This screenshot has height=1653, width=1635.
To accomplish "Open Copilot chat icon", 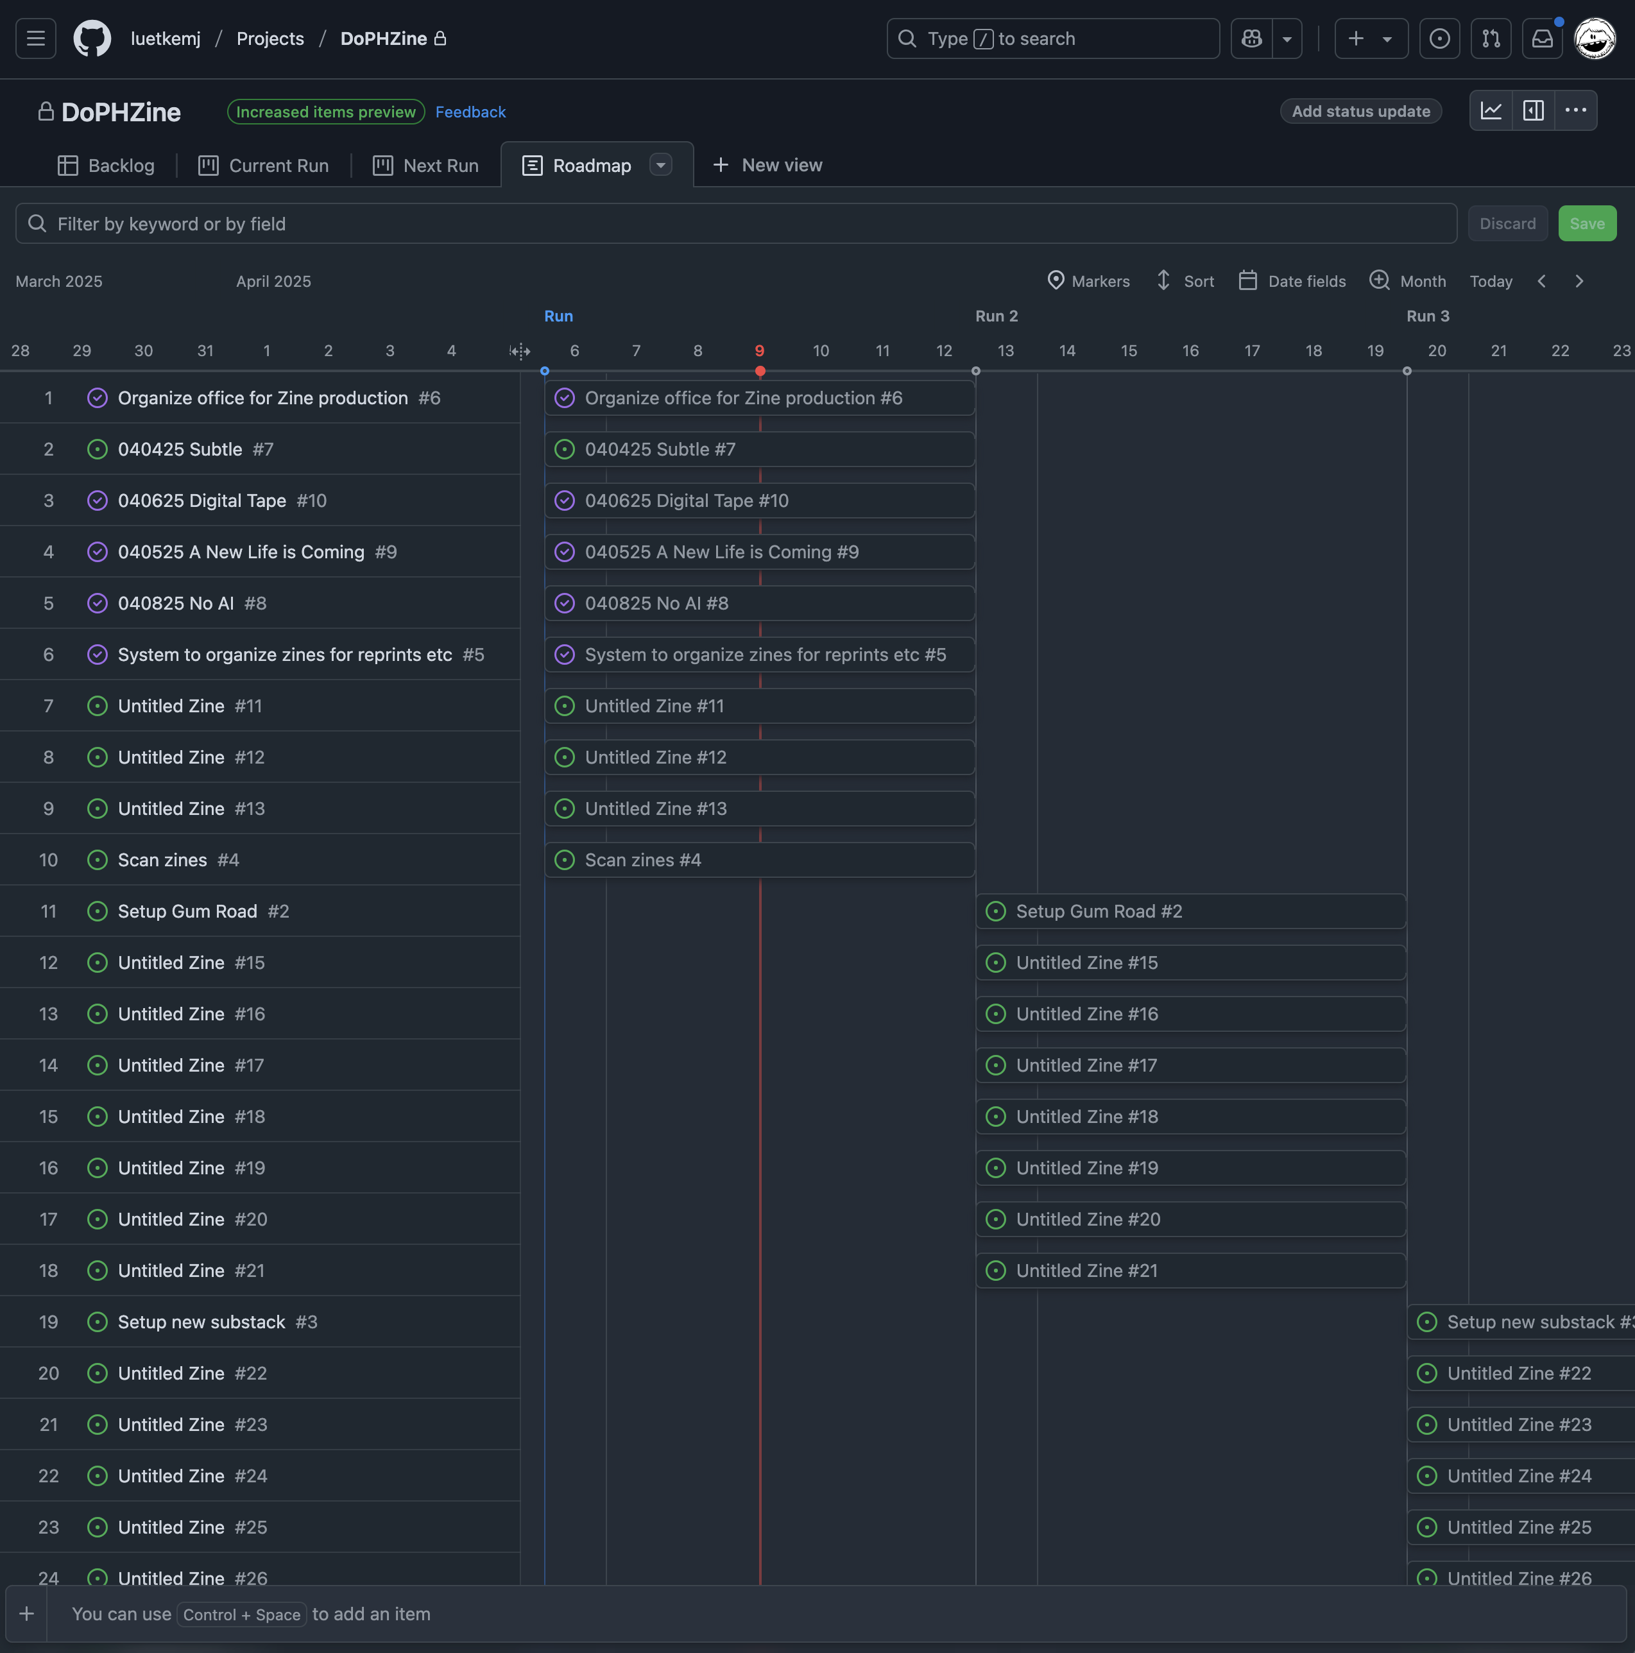I will pos(1252,39).
